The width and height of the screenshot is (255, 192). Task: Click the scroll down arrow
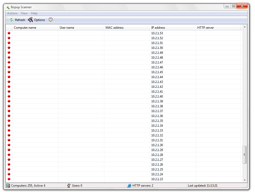[244, 180]
